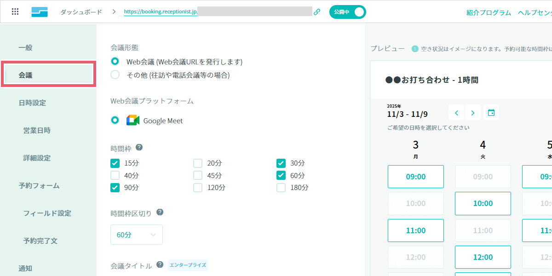Go to next week with right chevron

pyautogui.click(x=473, y=112)
